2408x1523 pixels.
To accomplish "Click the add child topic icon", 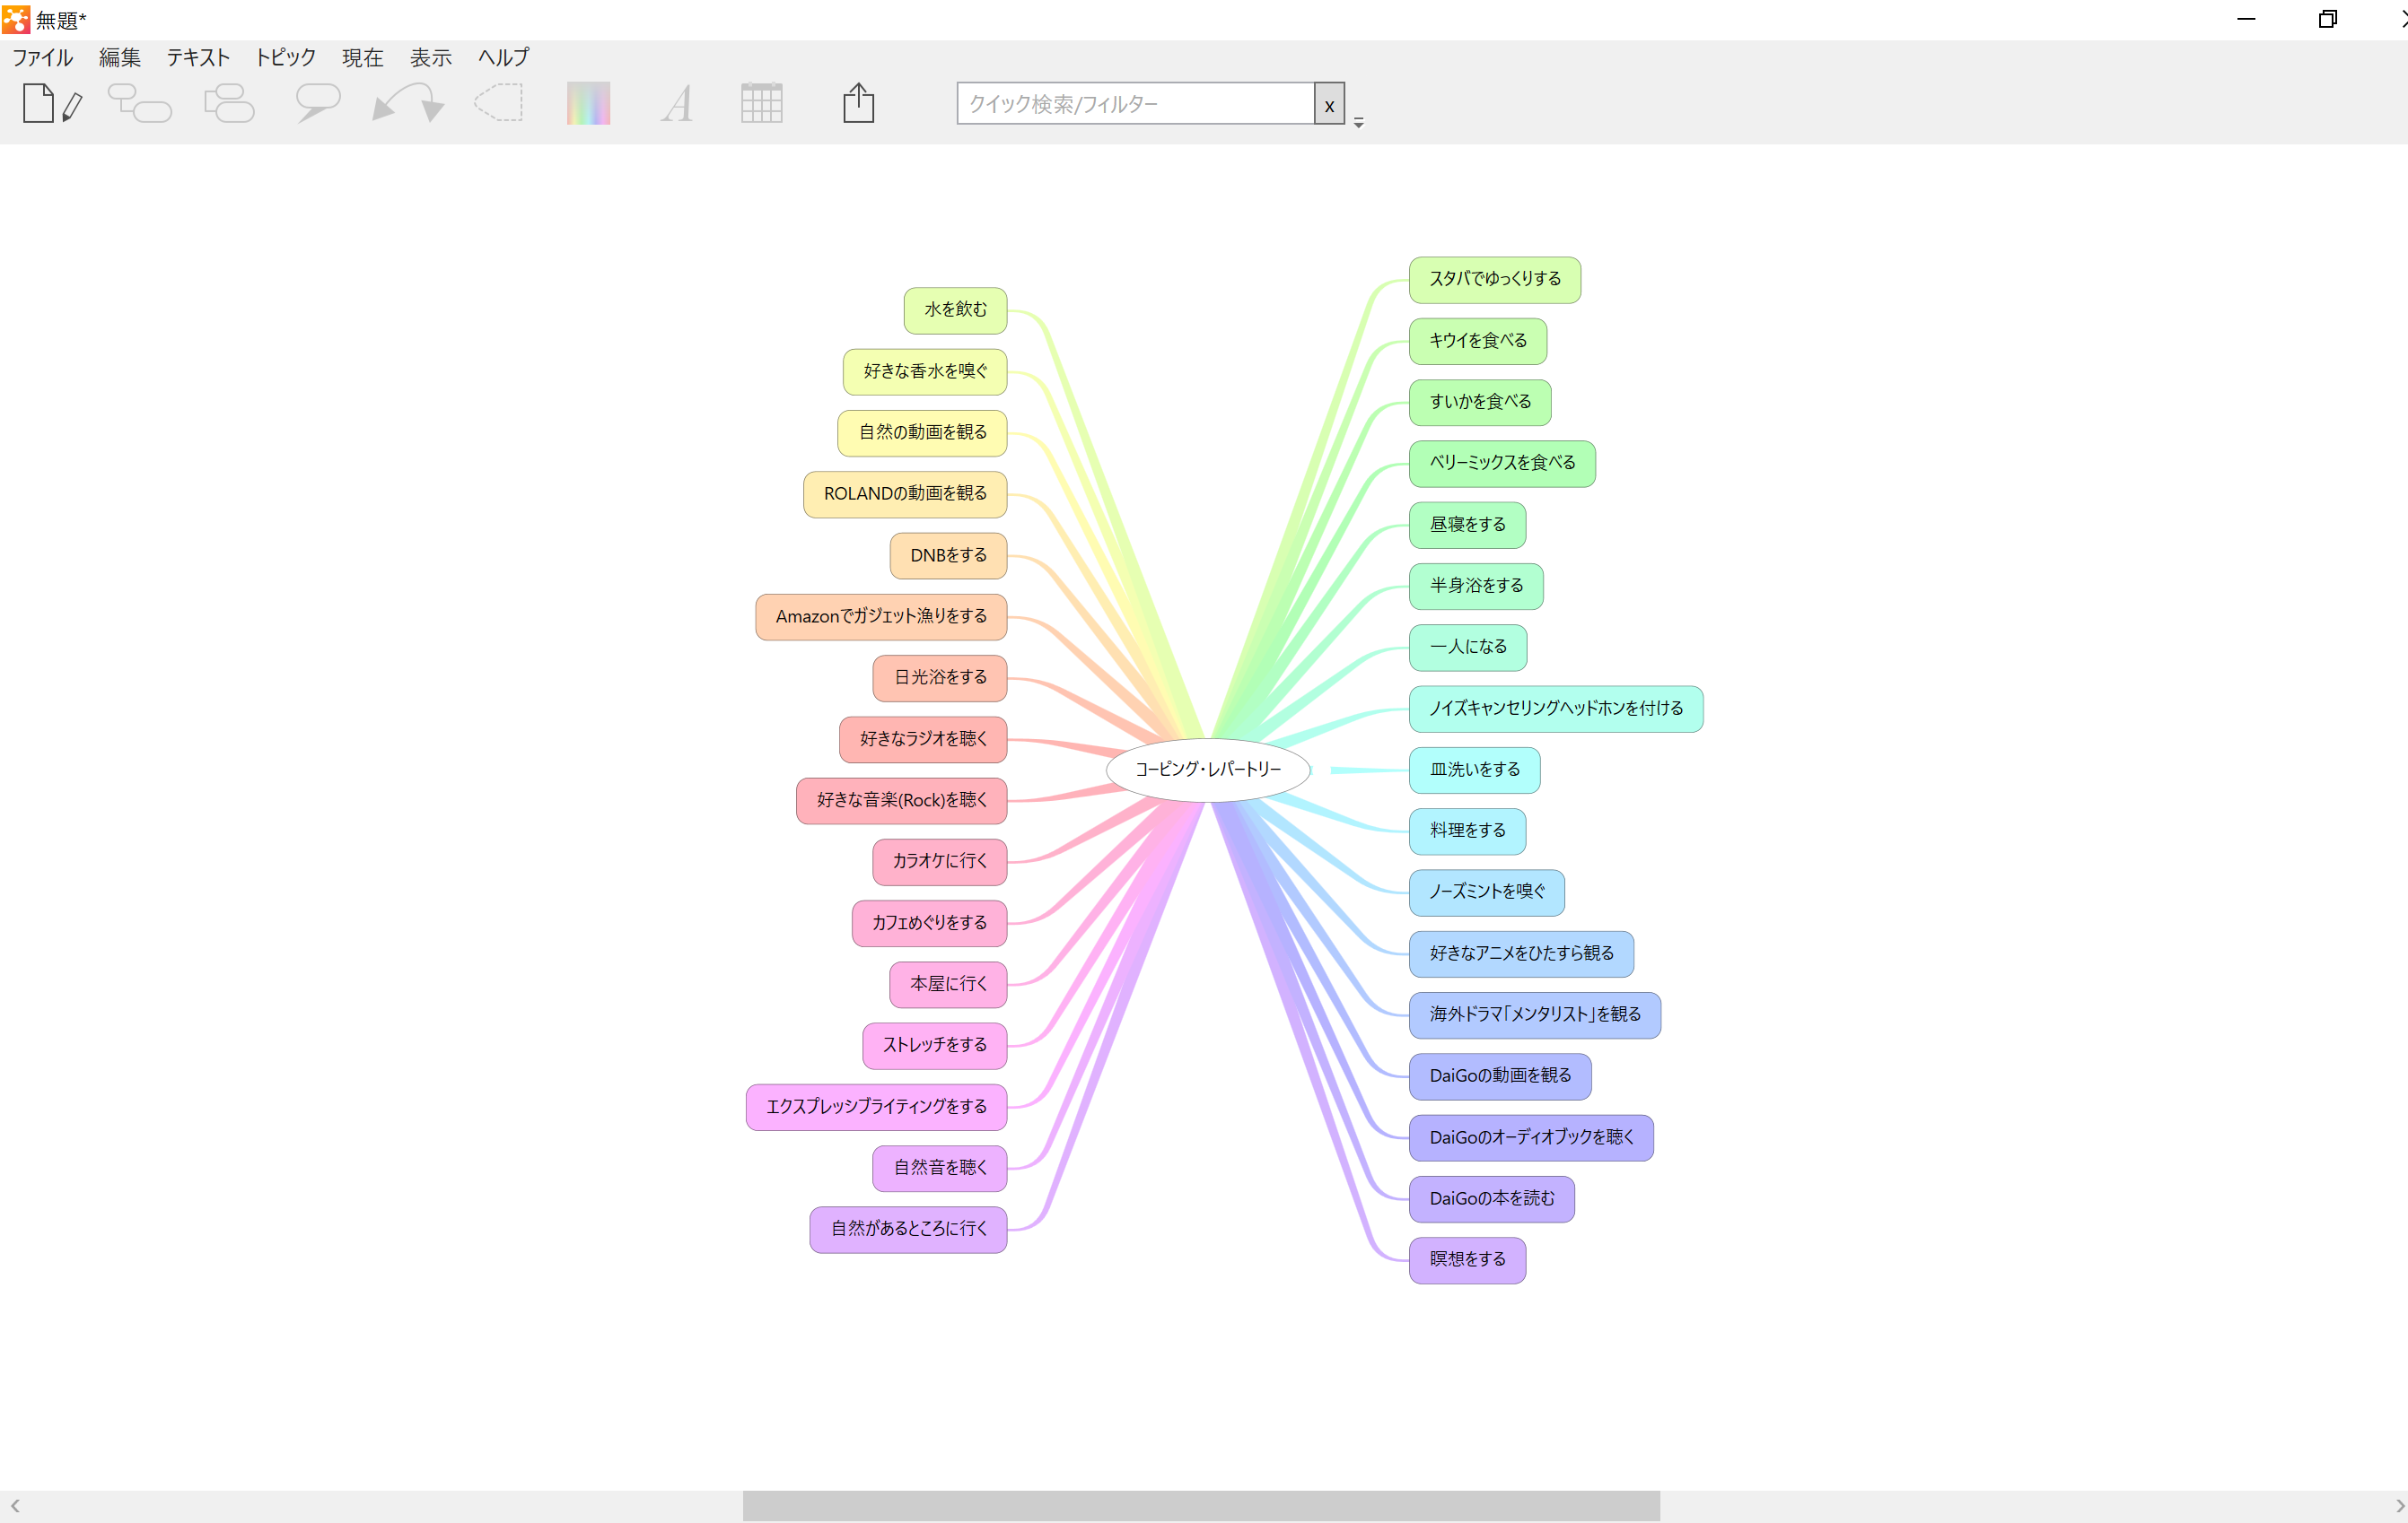I will click(139, 103).
